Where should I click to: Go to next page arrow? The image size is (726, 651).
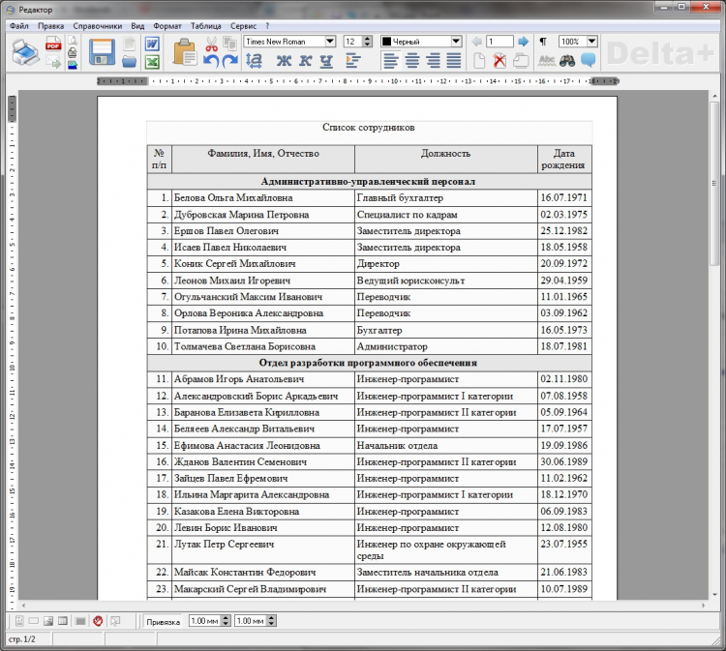[523, 42]
